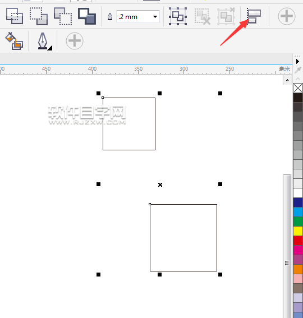
Task: Pick the yellow palette swatch
Action: pos(298,231)
